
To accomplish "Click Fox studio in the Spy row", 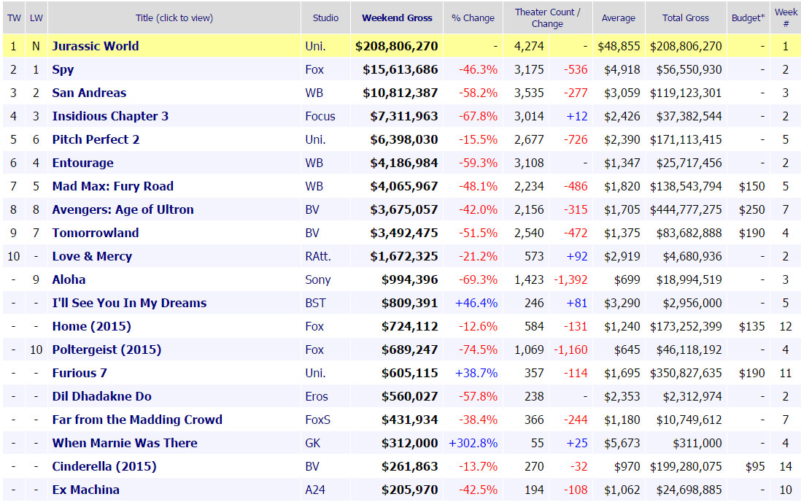I will 314,69.
